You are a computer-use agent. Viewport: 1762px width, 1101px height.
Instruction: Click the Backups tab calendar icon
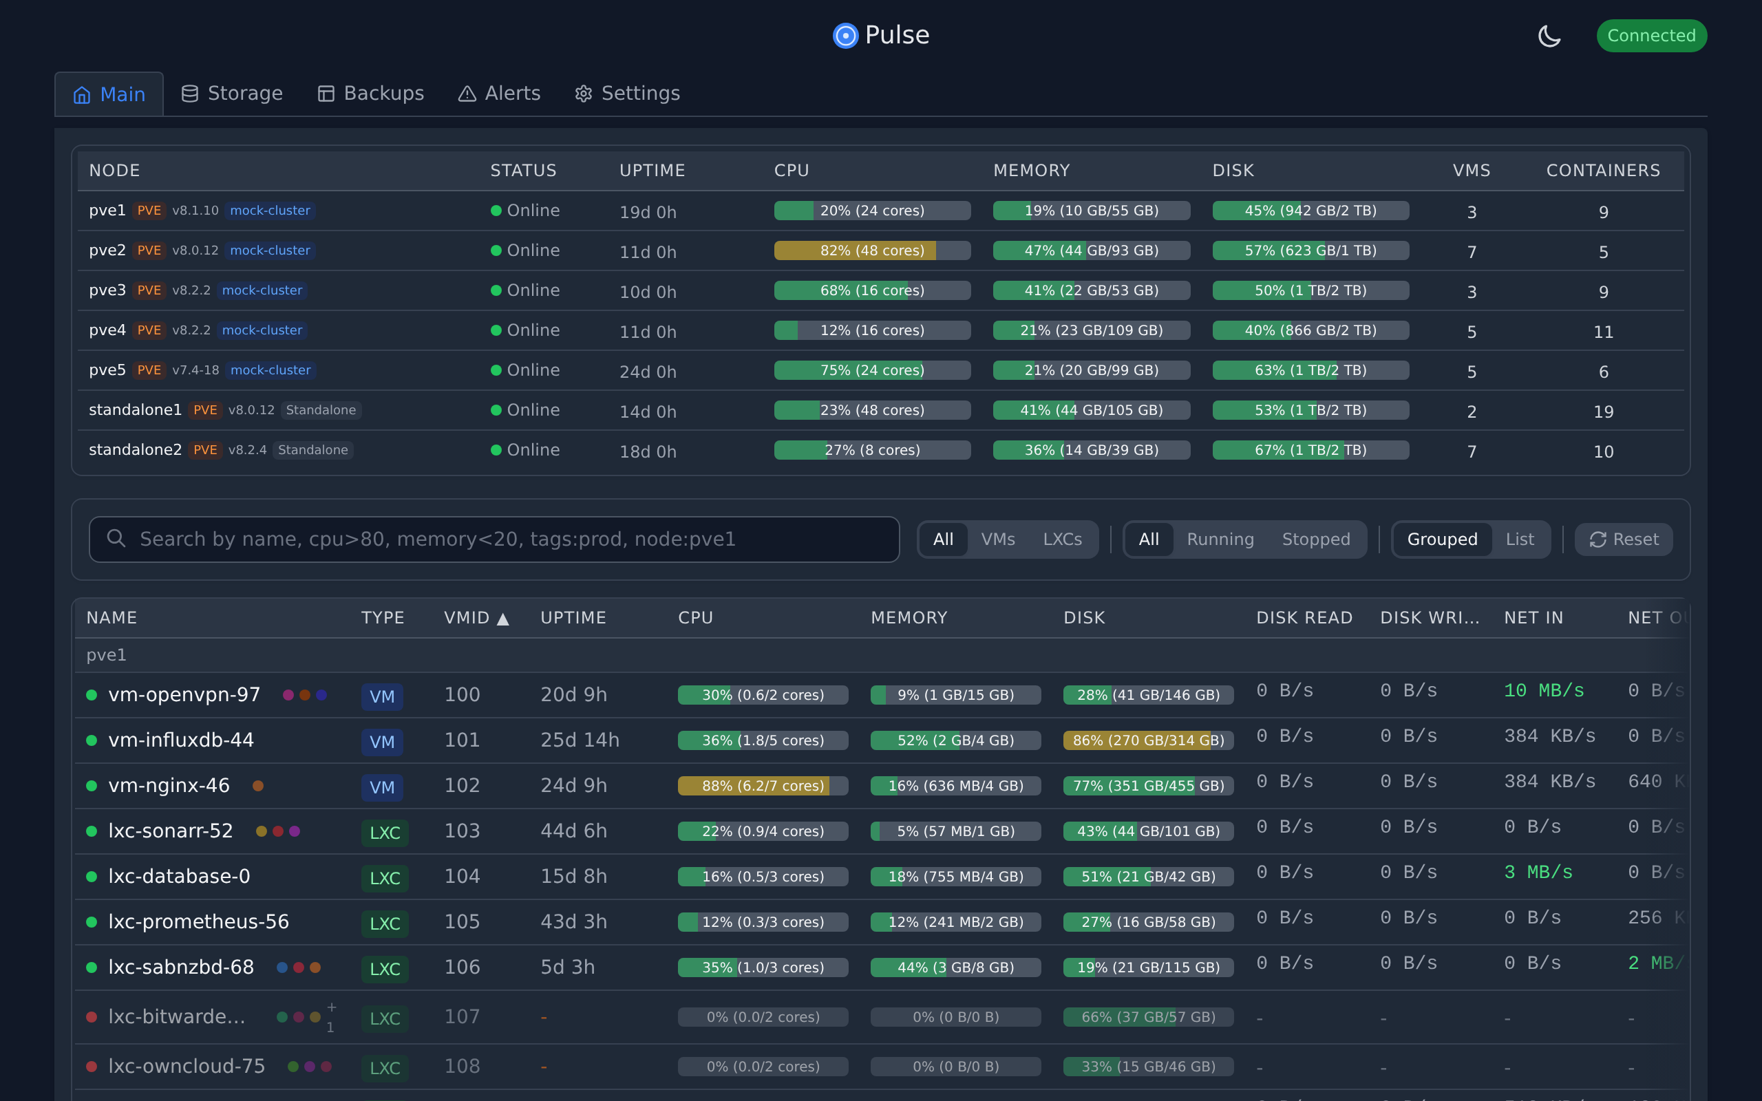click(326, 94)
